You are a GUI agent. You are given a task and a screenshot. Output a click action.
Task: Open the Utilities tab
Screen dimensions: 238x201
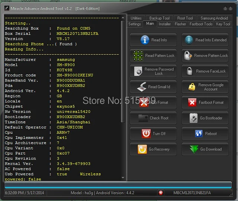pos(136,18)
